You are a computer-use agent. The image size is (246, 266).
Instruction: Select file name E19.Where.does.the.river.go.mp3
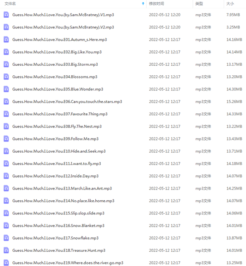pos(68,263)
